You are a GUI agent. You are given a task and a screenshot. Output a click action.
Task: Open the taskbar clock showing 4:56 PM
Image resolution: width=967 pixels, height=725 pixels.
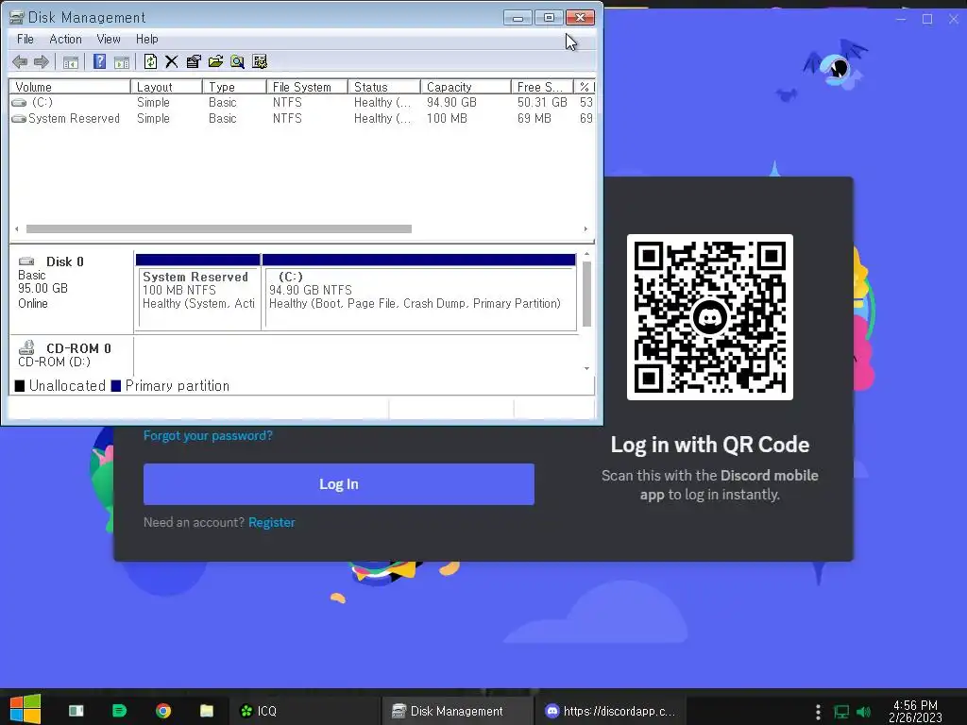(915, 712)
